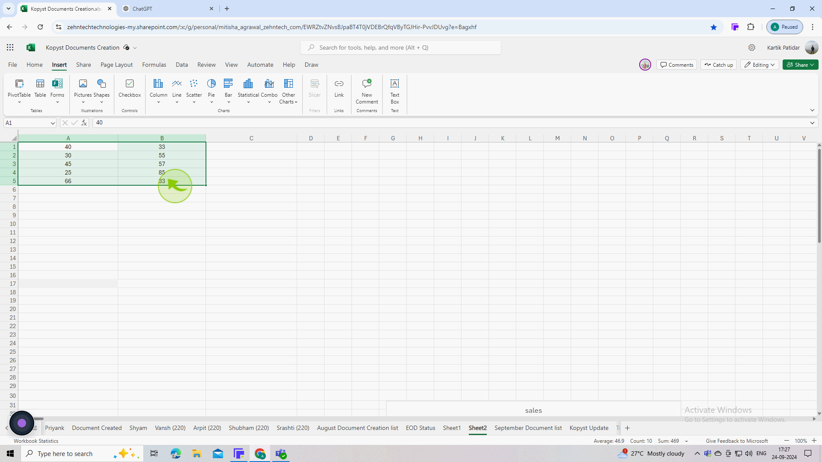Insert a Combo chart
The image size is (822, 462).
(x=269, y=91)
